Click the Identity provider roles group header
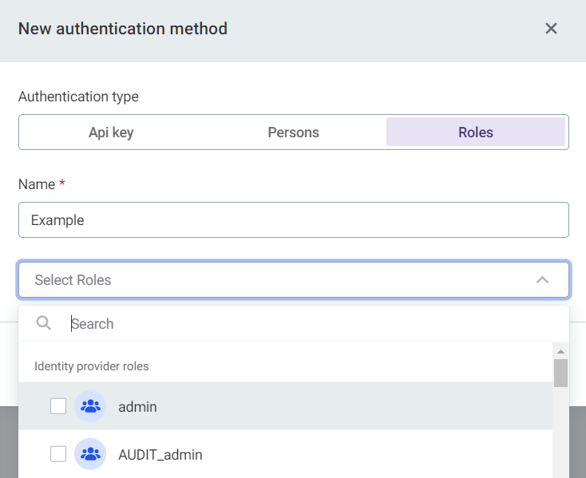Viewport: 586px width, 478px height. (x=92, y=366)
